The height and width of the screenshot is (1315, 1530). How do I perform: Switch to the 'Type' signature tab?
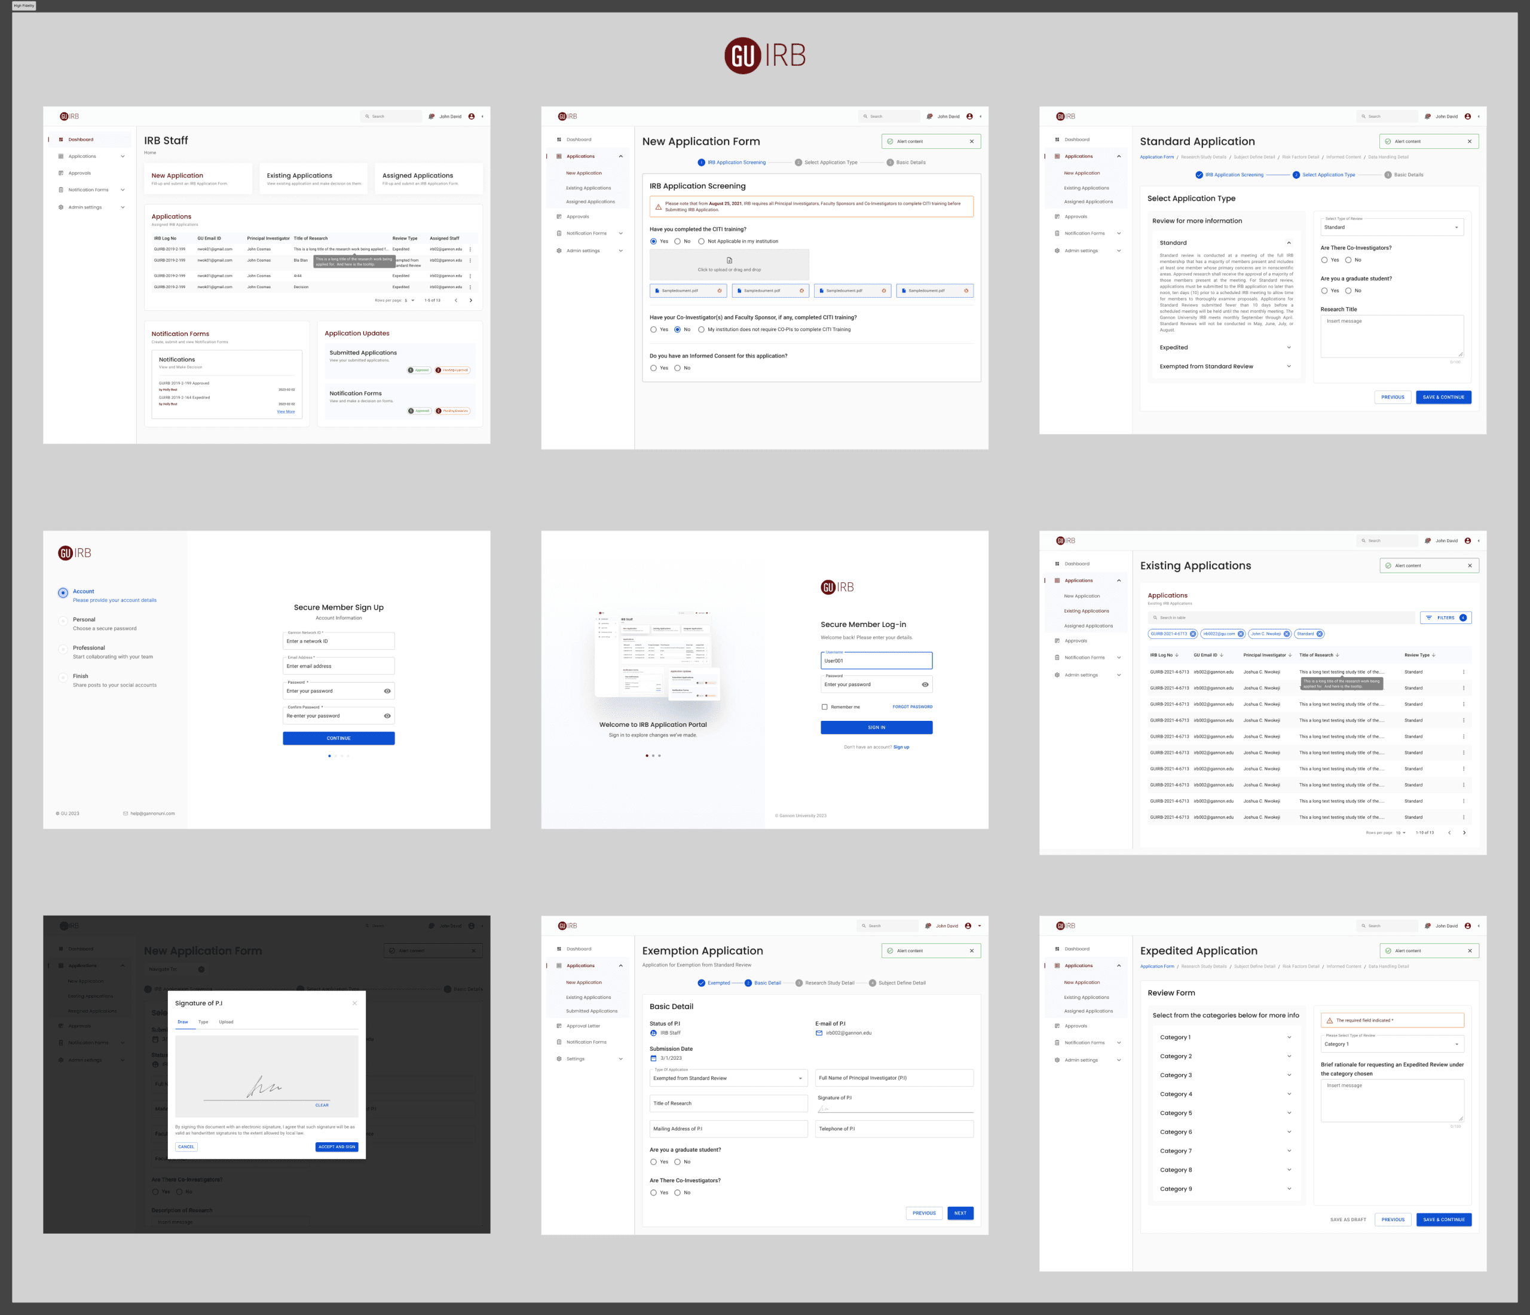coord(203,1022)
